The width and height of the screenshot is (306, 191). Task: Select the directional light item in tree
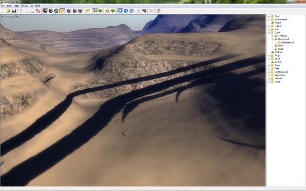287,42
